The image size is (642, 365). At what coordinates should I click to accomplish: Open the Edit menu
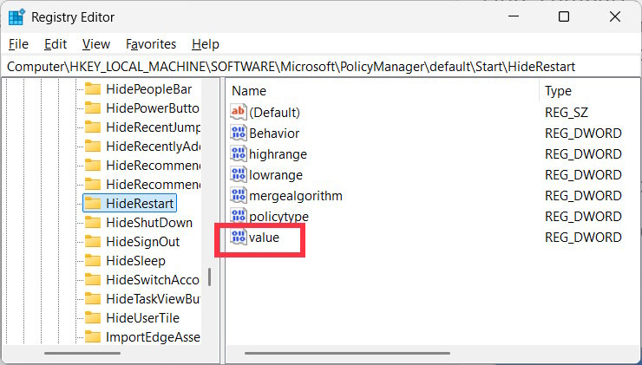(56, 44)
